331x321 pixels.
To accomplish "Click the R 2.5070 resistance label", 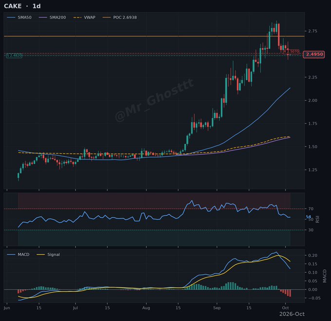I will click(291, 51).
